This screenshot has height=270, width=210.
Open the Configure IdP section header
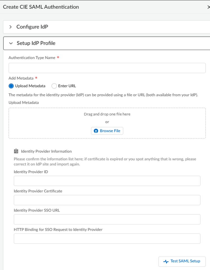point(32,27)
